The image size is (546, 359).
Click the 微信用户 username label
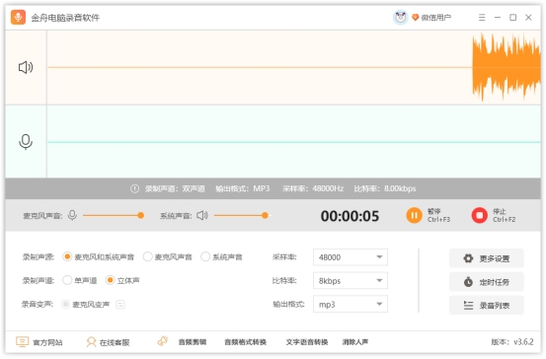(x=436, y=18)
